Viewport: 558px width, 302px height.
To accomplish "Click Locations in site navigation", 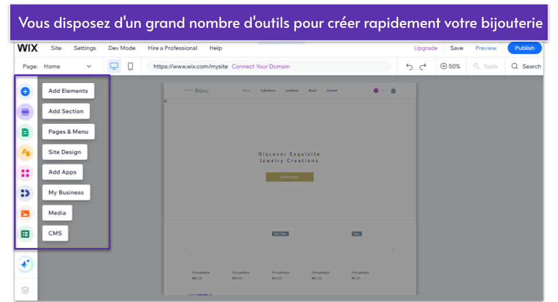I will click(x=292, y=91).
